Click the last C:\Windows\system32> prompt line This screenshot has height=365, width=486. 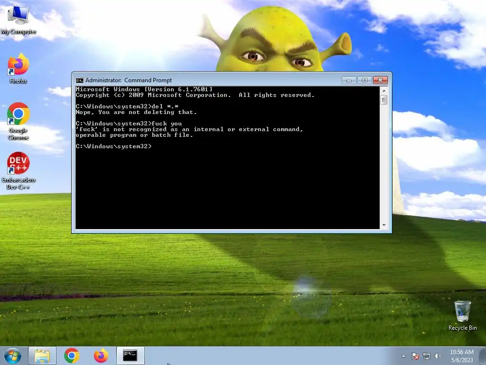[x=114, y=146]
